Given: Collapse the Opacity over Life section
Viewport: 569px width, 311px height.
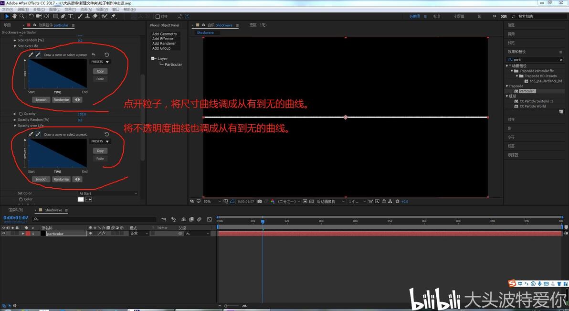Looking at the screenshot, I should 15,125.
